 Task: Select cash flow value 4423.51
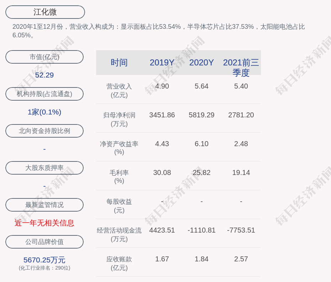[162, 230]
